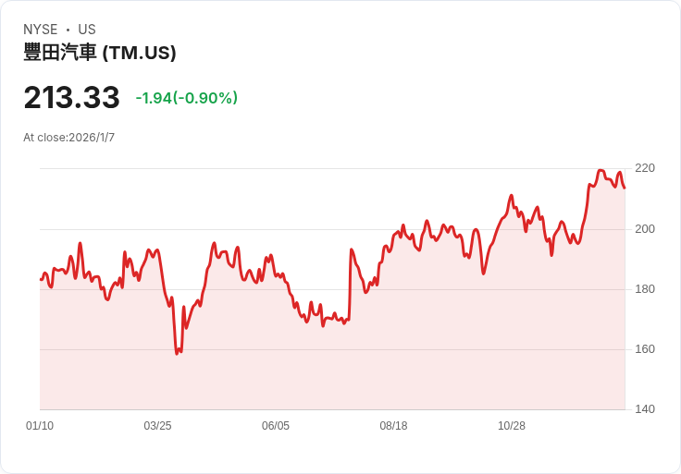Image resolution: width=681 pixels, height=474 pixels.
Task: Click the current price 213.33
Action: pyautogui.click(x=71, y=98)
